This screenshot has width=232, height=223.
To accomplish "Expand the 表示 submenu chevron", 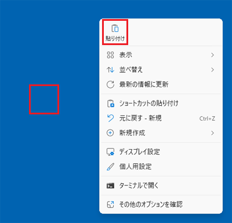I will [212, 55].
